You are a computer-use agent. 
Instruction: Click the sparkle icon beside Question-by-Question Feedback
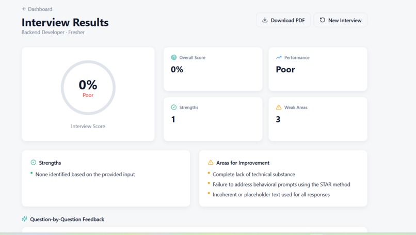click(x=24, y=219)
